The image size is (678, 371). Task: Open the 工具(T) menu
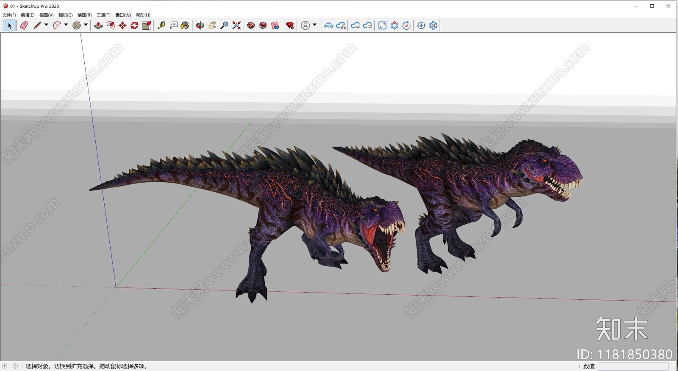tap(103, 15)
